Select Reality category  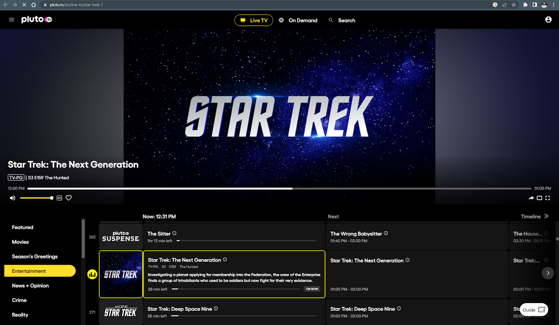20,315
